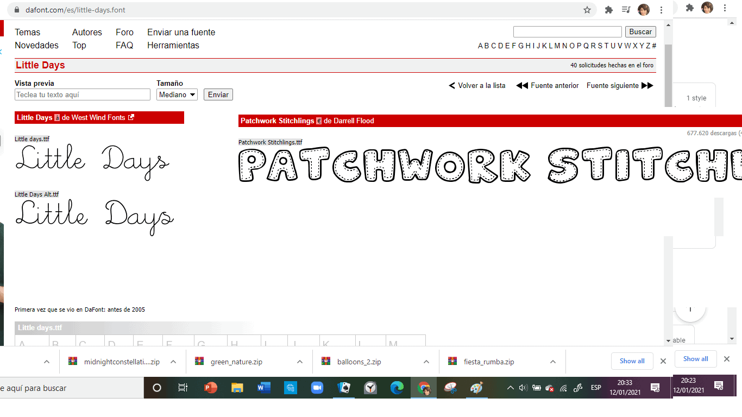Click the Little Days script preview under Little Days Alt.ttf
The image size is (742, 417).
click(95, 217)
